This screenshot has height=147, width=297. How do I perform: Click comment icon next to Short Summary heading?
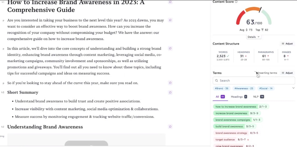(x=170, y=92)
